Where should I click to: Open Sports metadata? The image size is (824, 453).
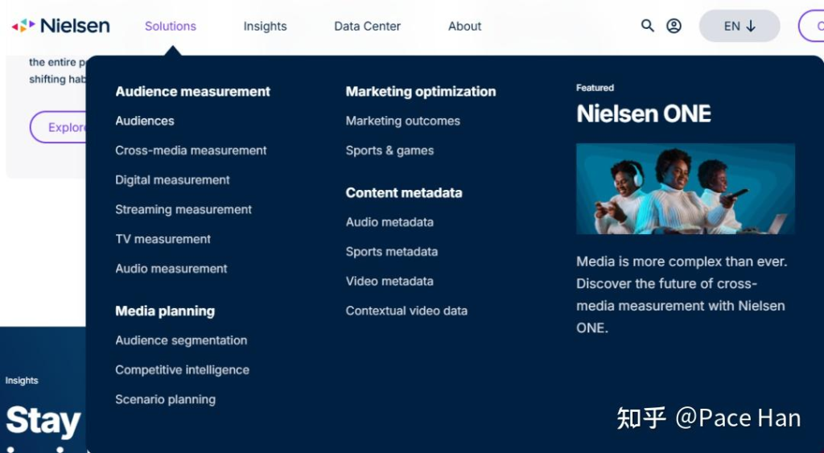click(x=392, y=252)
